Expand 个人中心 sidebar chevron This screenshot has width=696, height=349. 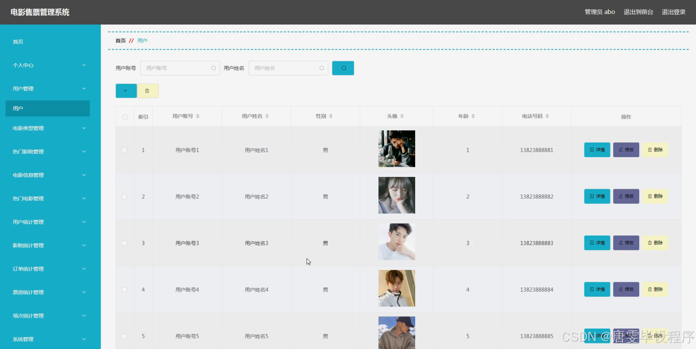click(x=84, y=65)
